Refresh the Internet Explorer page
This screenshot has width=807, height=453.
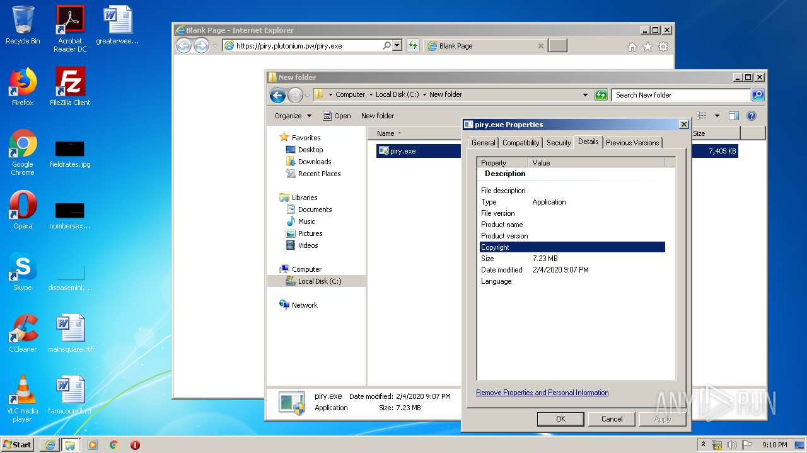(x=412, y=45)
